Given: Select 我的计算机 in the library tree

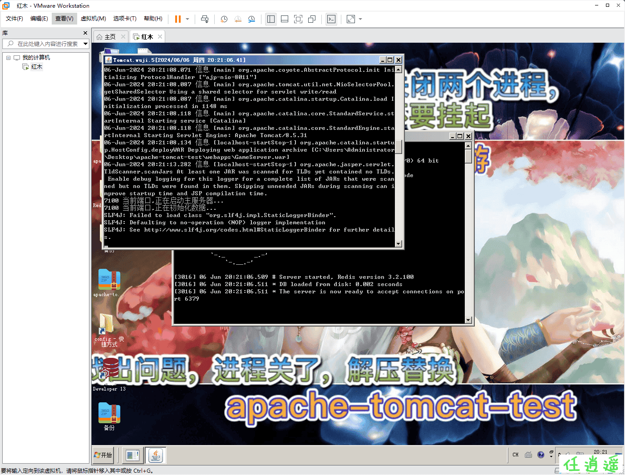Looking at the screenshot, I should point(36,58).
